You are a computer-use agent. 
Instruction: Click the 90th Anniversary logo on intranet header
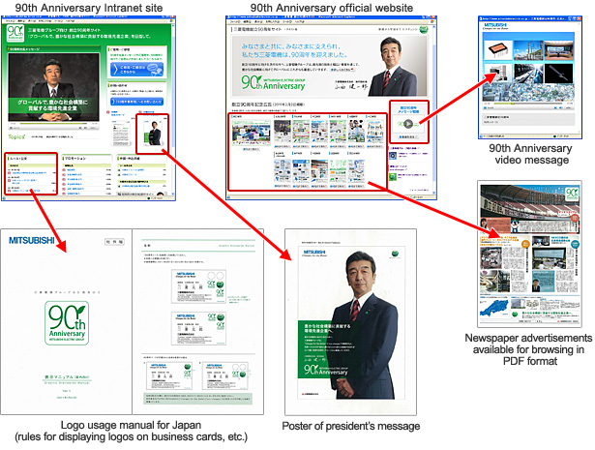(15, 34)
